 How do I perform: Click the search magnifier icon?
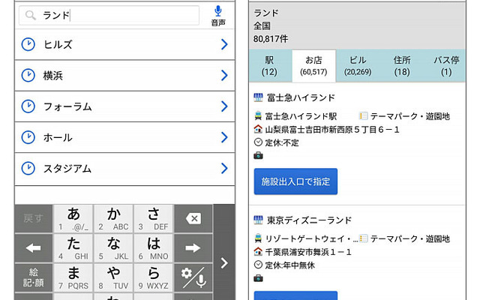pos(30,15)
